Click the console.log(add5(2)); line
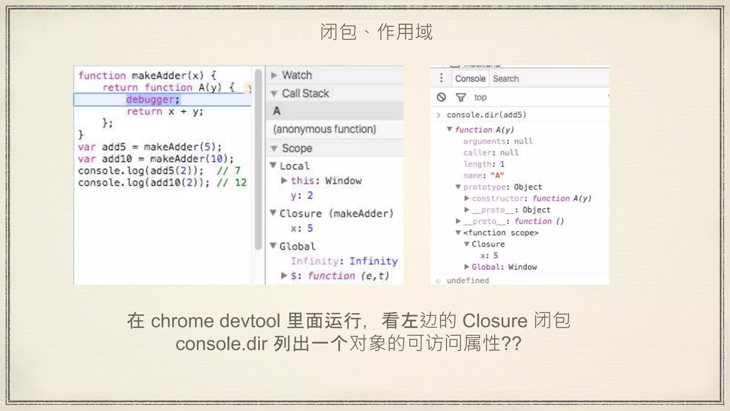Viewport: 730px width, 411px height. [159, 171]
